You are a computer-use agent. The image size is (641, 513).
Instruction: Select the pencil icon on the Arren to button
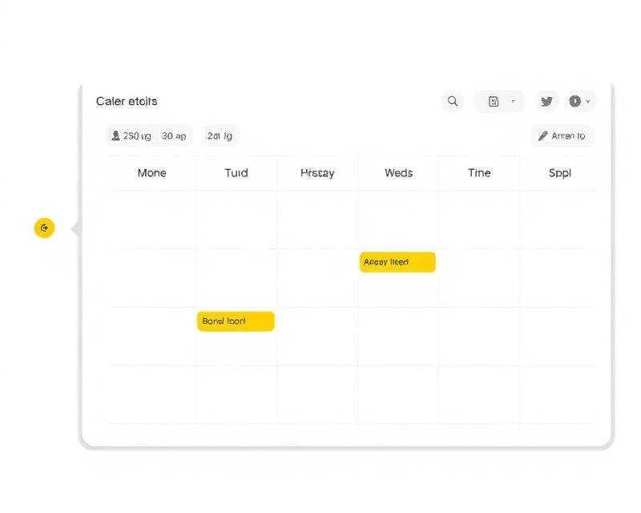pos(544,135)
